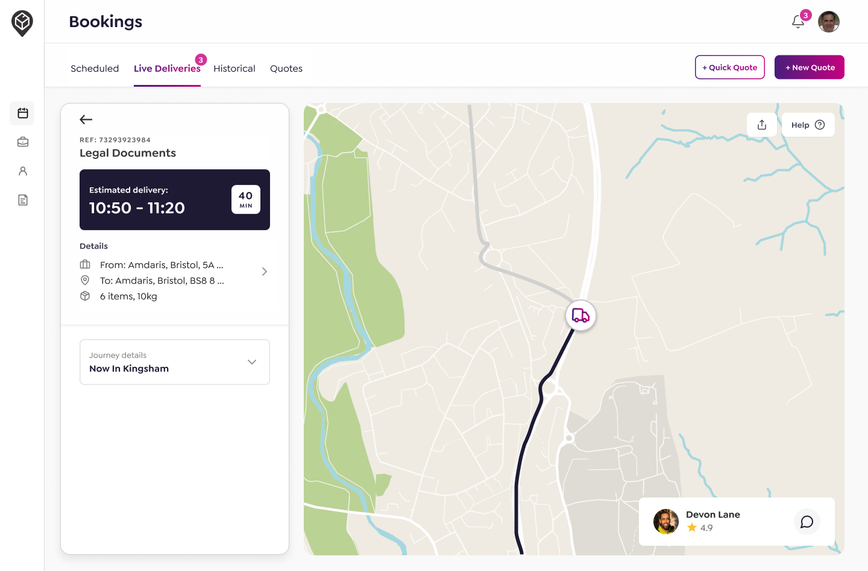This screenshot has height=571, width=868.
Task: Open the Quotes tab
Action: click(x=286, y=69)
